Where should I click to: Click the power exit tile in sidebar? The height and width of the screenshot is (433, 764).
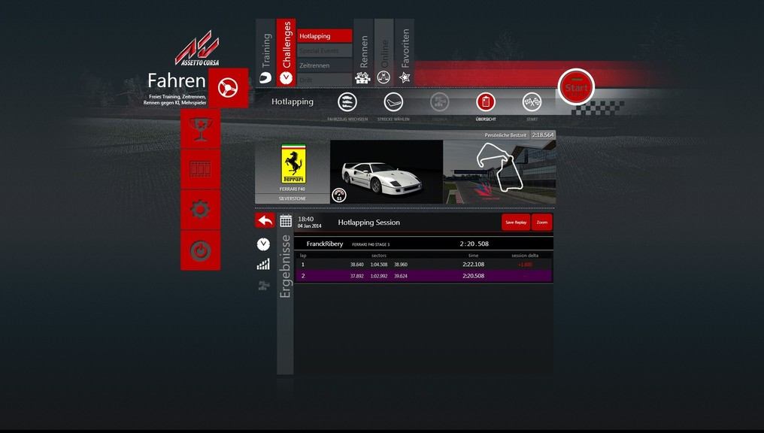click(x=200, y=250)
